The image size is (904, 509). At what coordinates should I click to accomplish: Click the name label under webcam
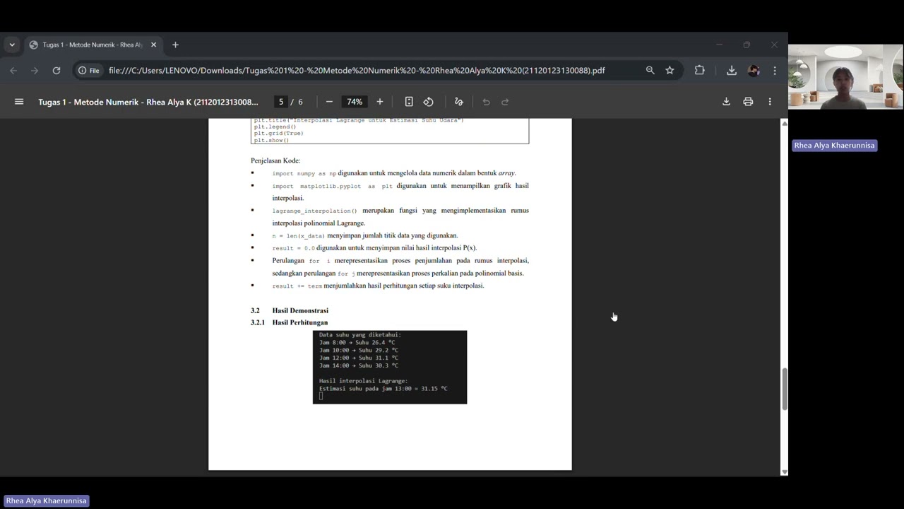[x=834, y=146]
